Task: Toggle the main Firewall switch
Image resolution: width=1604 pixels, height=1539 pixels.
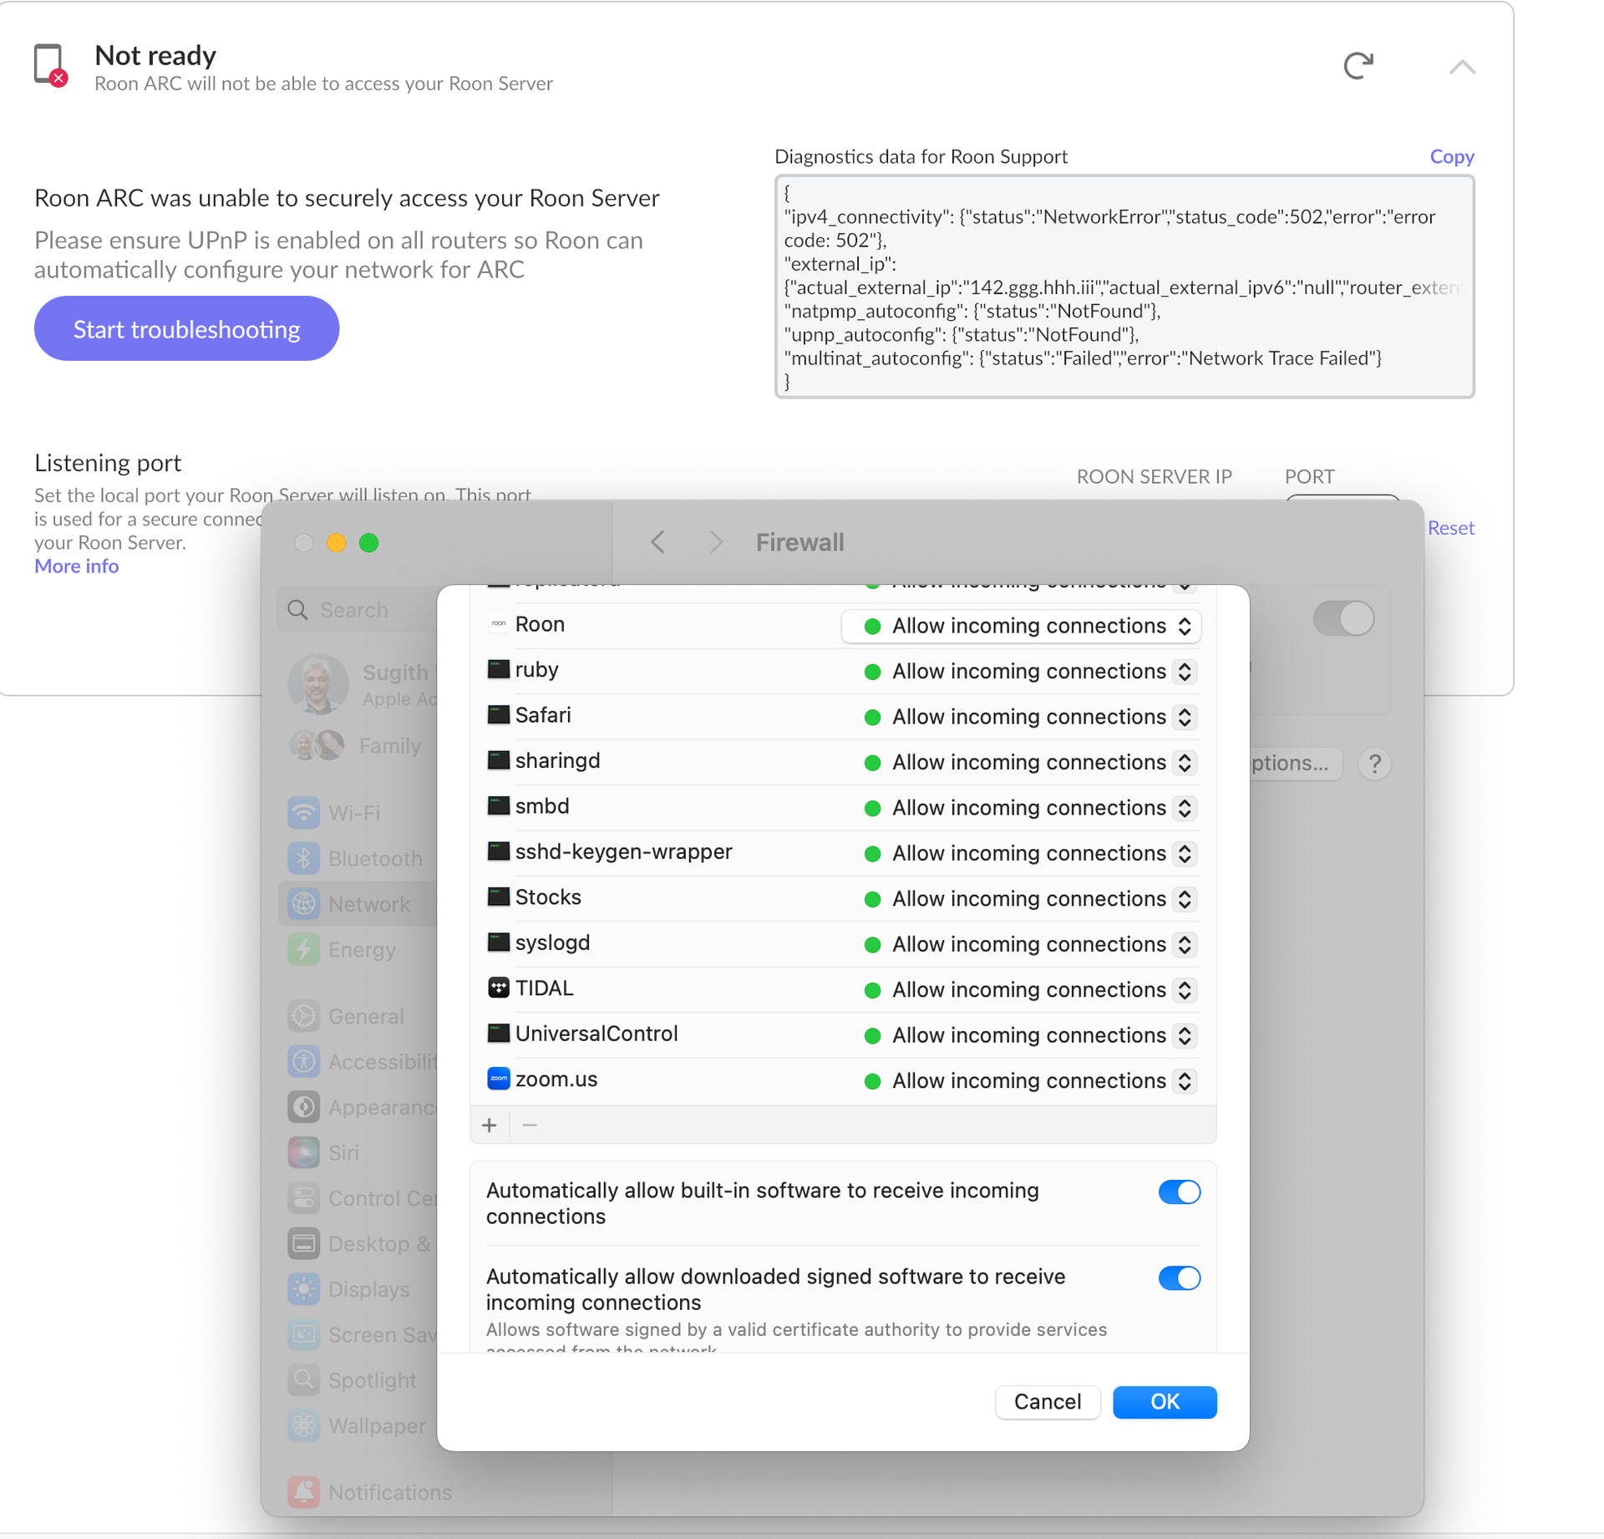Action: pos(1343,619)
